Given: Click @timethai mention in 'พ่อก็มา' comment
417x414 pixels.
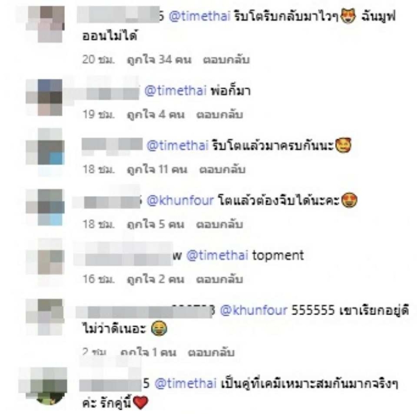Looking at the screenshot, I should (176, 91).
